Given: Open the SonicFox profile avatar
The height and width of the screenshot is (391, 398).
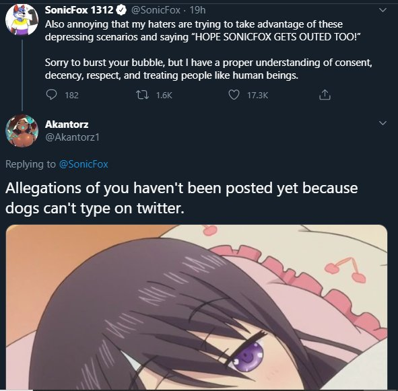Looking at the screenshot, I should [x=22, y=20].
